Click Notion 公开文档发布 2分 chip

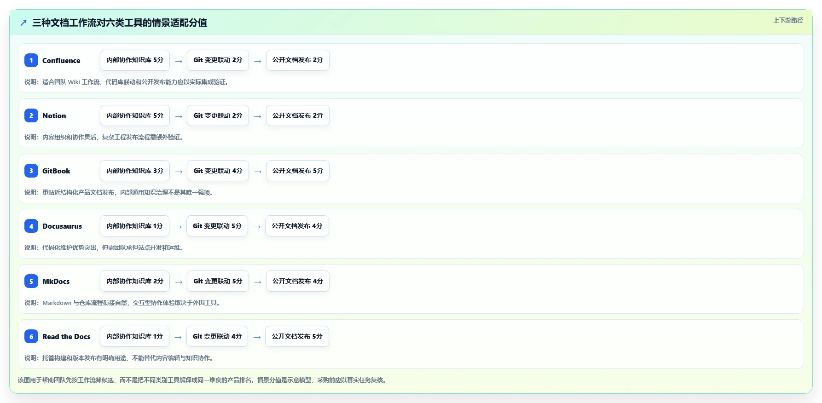click(298, 115)
